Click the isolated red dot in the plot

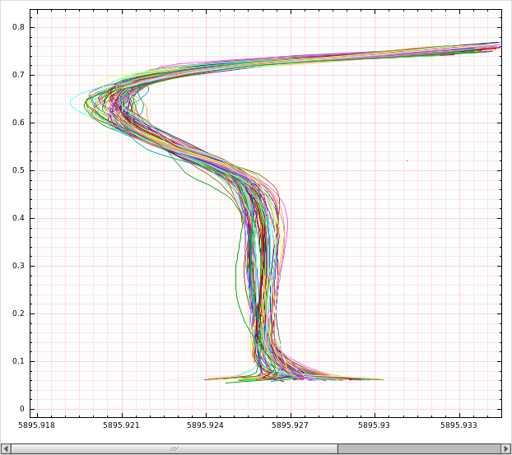407,160
